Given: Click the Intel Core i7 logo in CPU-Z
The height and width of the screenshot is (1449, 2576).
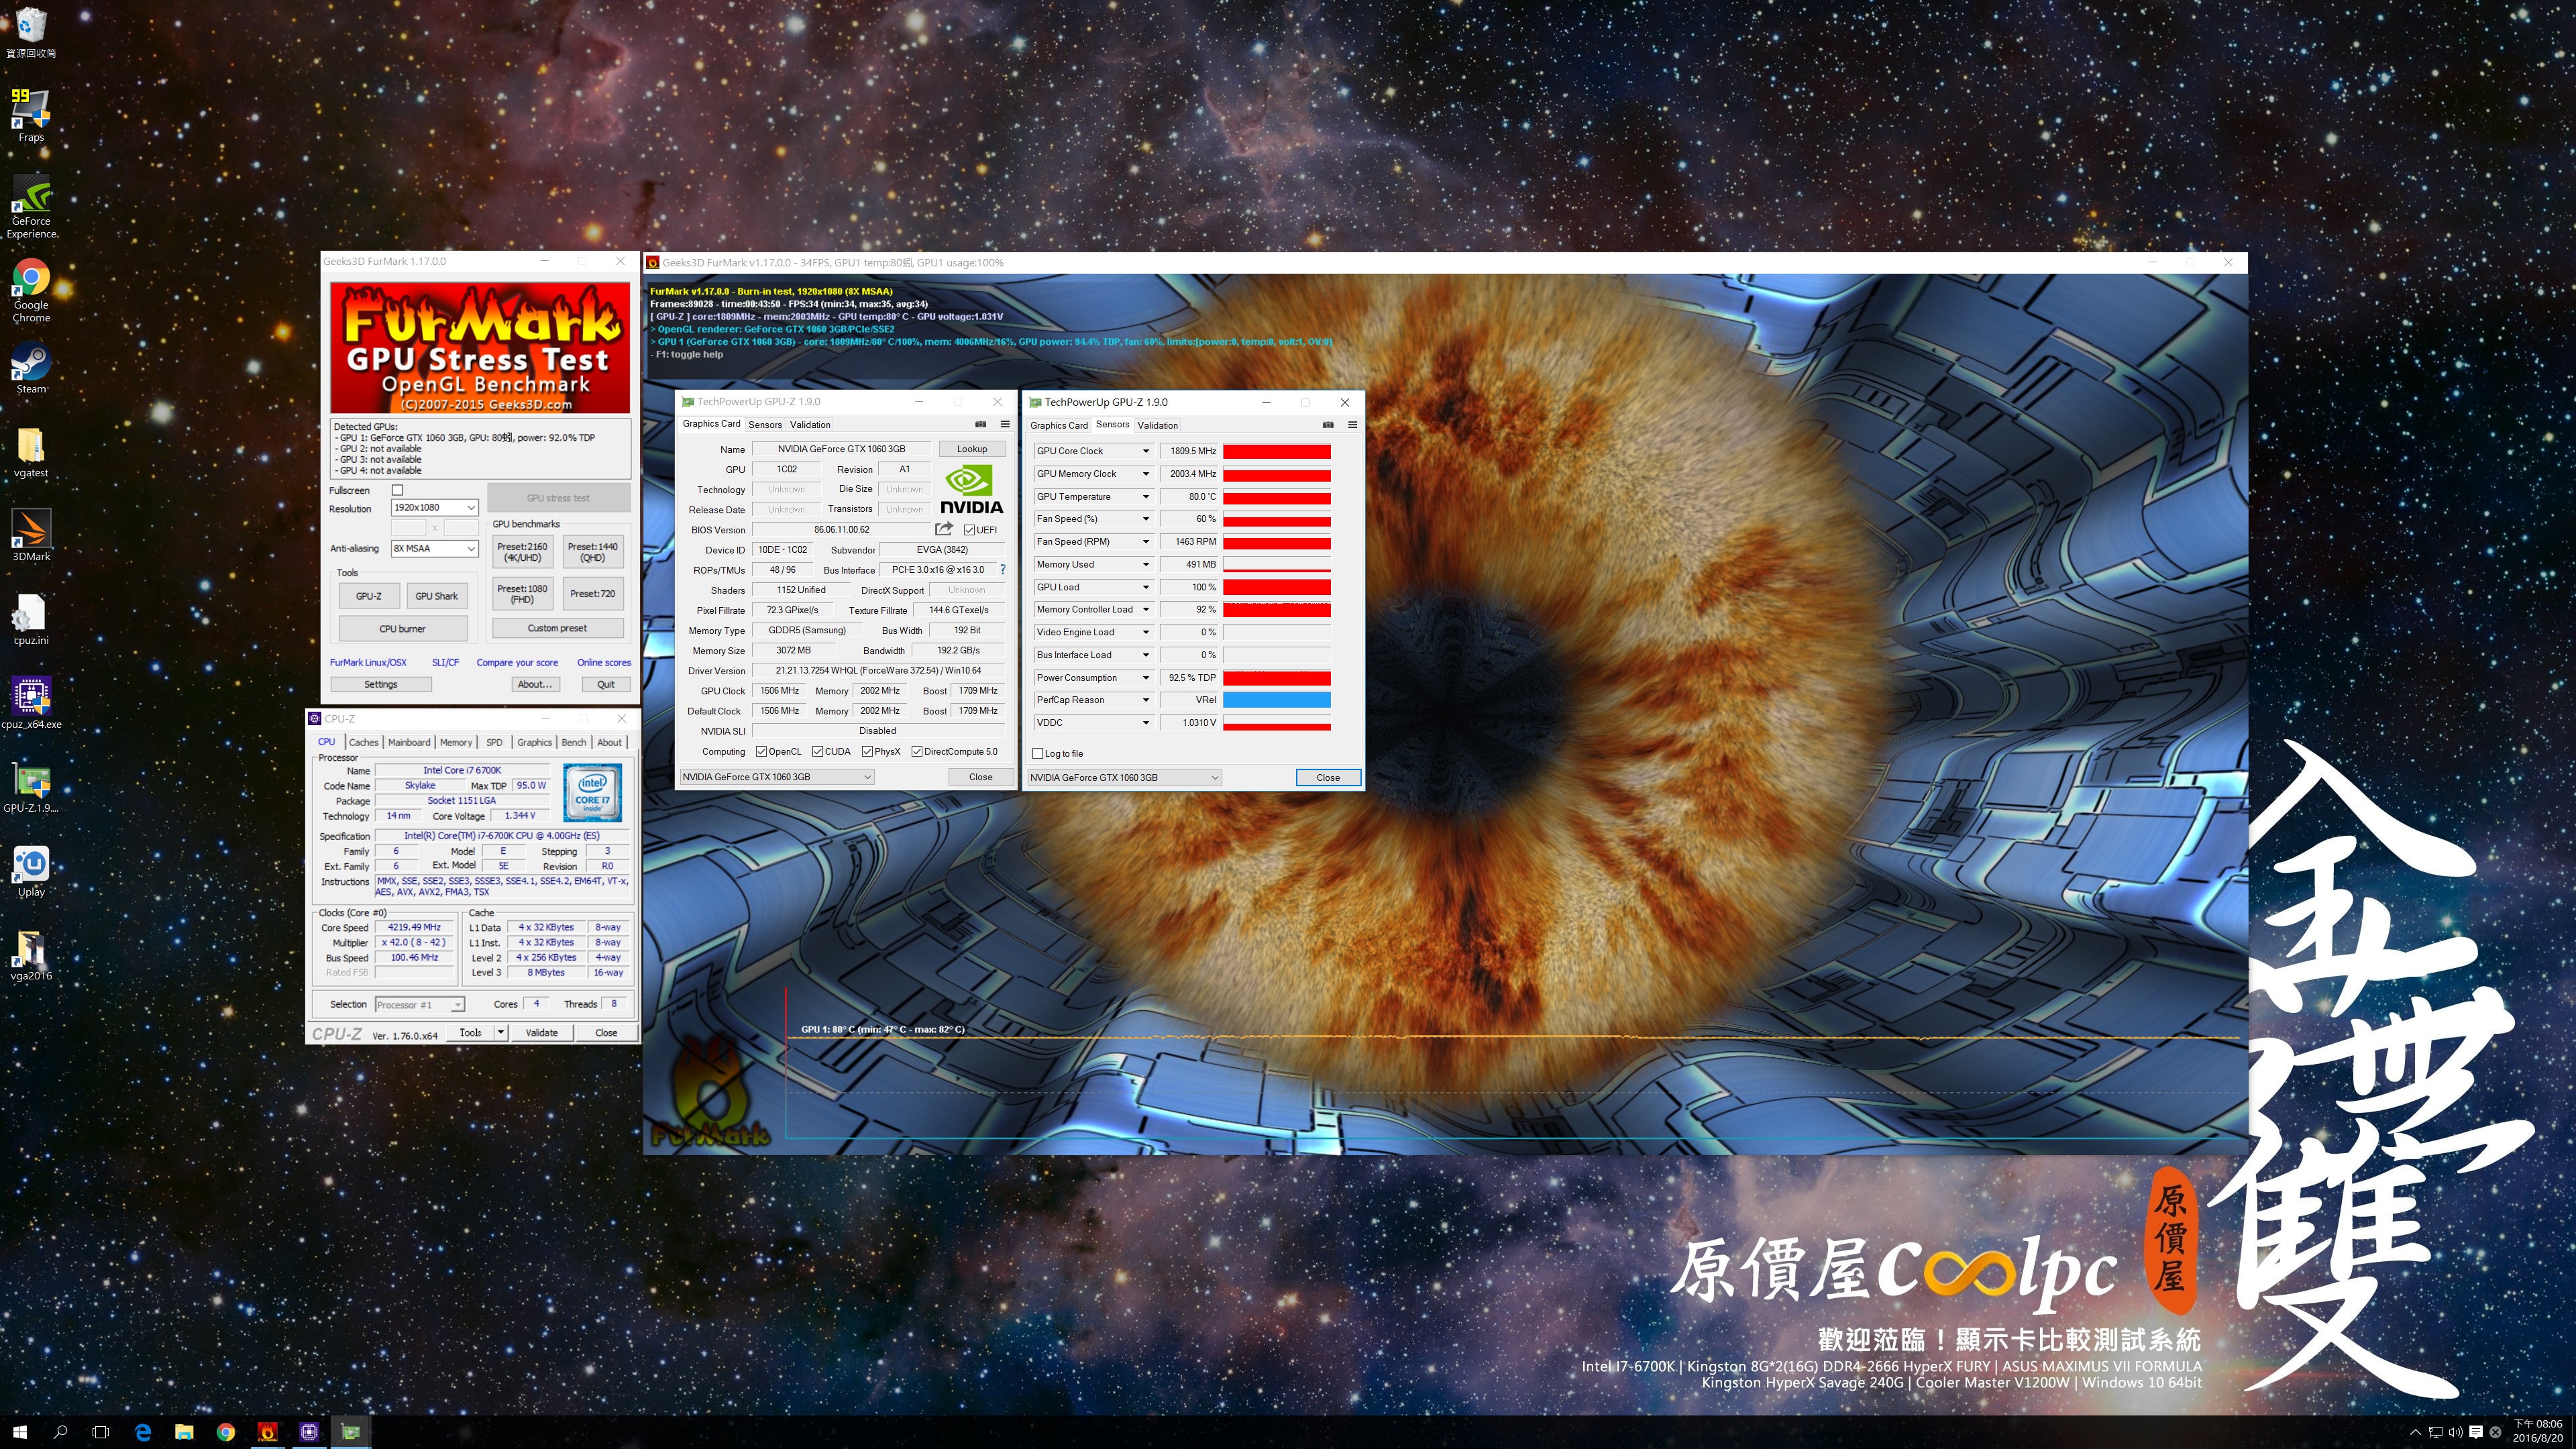Looking at the screenshot, I should (x=592, y=792).
